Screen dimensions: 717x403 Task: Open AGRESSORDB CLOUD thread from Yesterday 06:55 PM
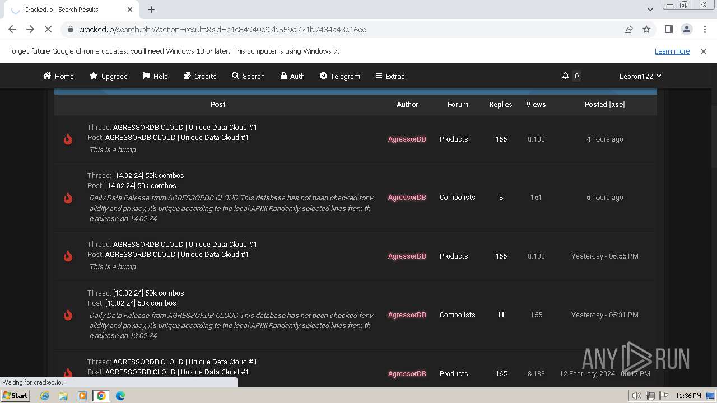pyautogui.click(x=185, y=244)
